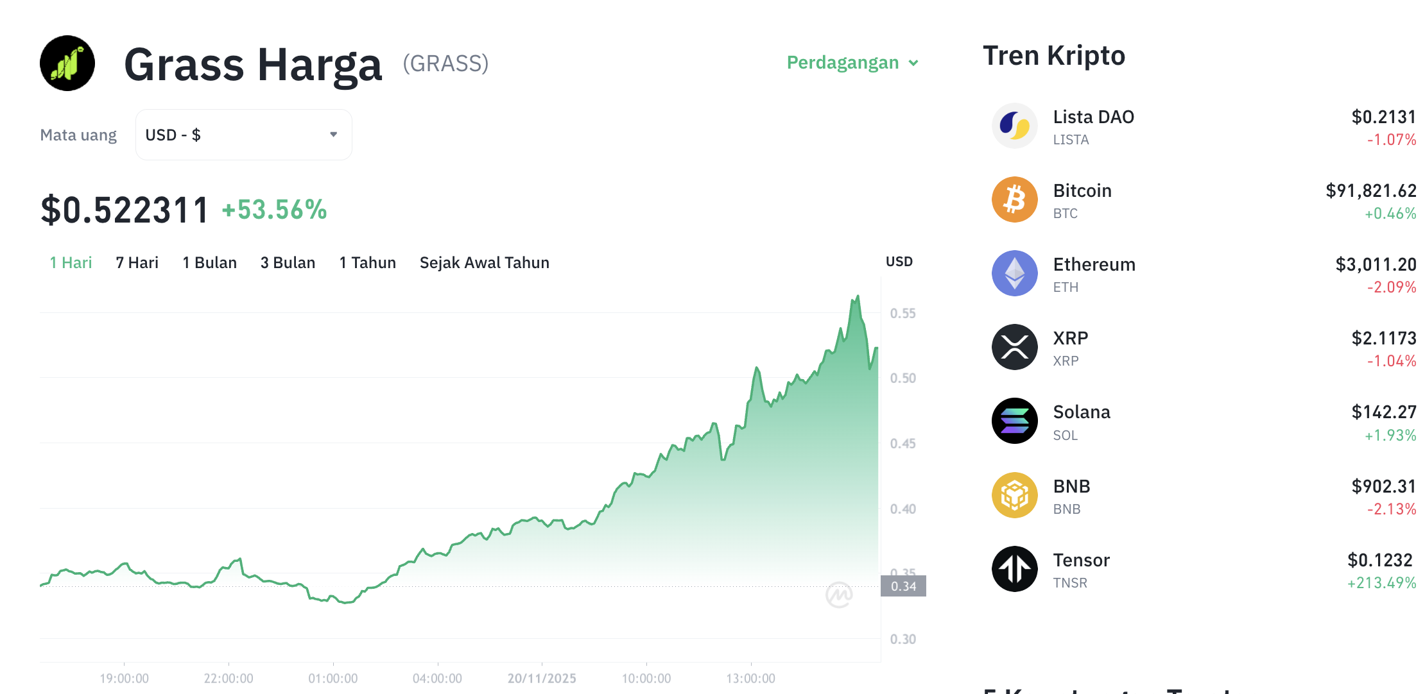Select the 1 Tahun time range
1425x694 pixels.
tap(367, 262)
